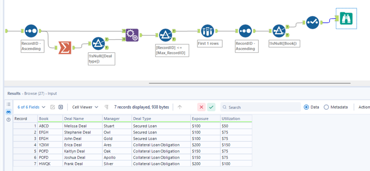
Task: Expand the Cell Viewer dropdown
Action: click(85, 107)
